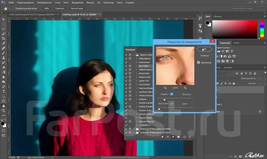Click the Изогелия threshold slider handle
Screen dimensions: 267x159
click(159, 109)
